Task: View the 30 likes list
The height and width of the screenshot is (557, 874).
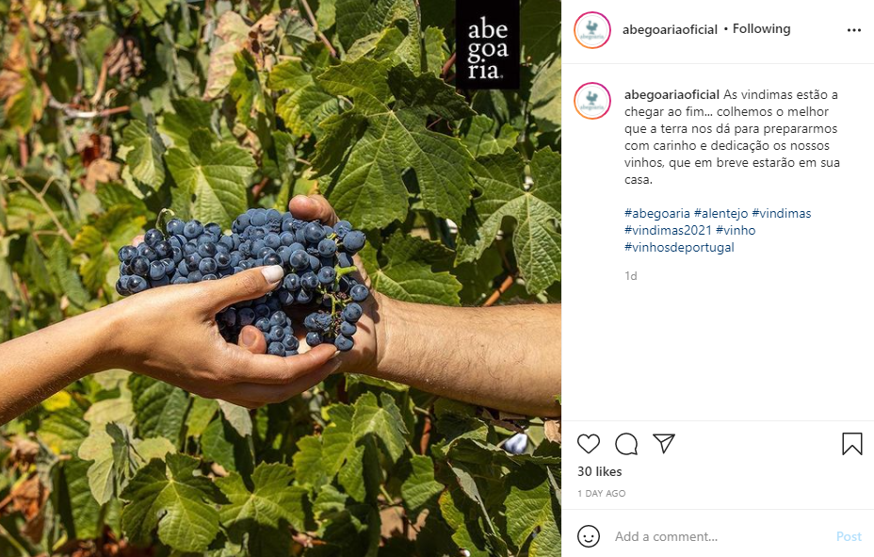Action: click(x=599, y=471)
